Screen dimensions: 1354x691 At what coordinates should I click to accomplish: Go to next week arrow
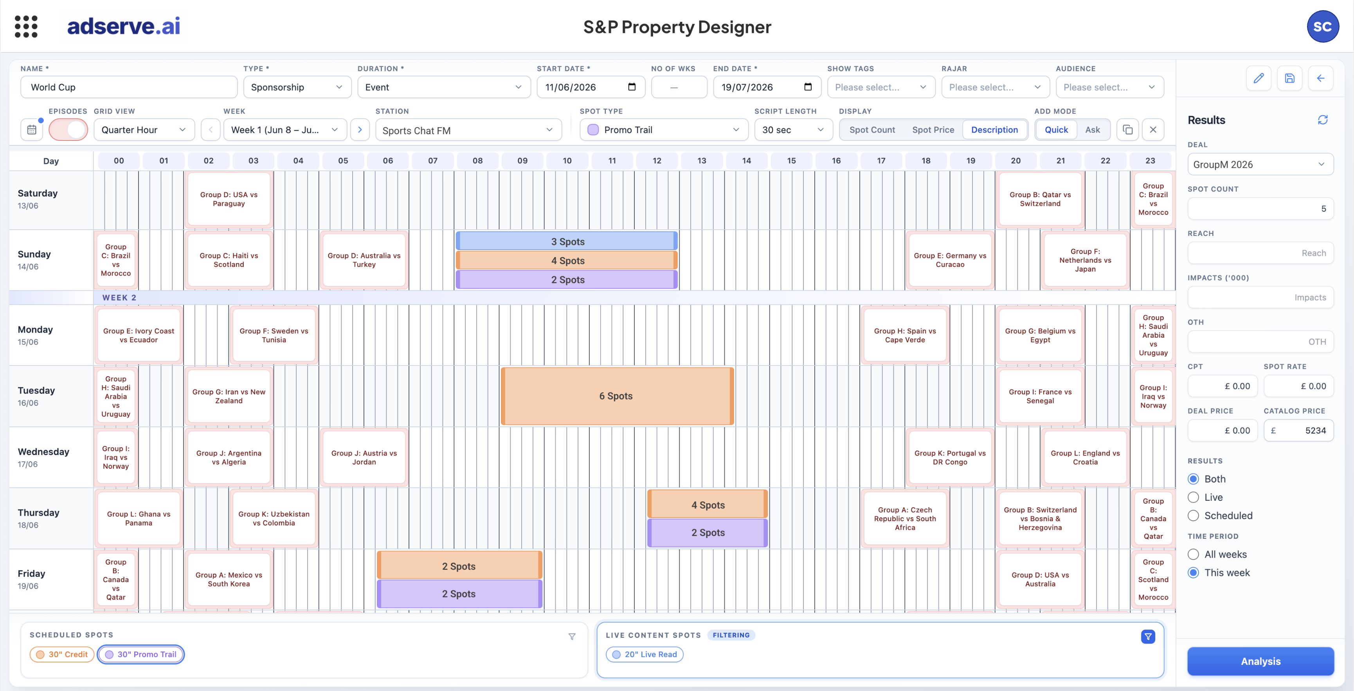pyautogui.click(x=360, y=130)
